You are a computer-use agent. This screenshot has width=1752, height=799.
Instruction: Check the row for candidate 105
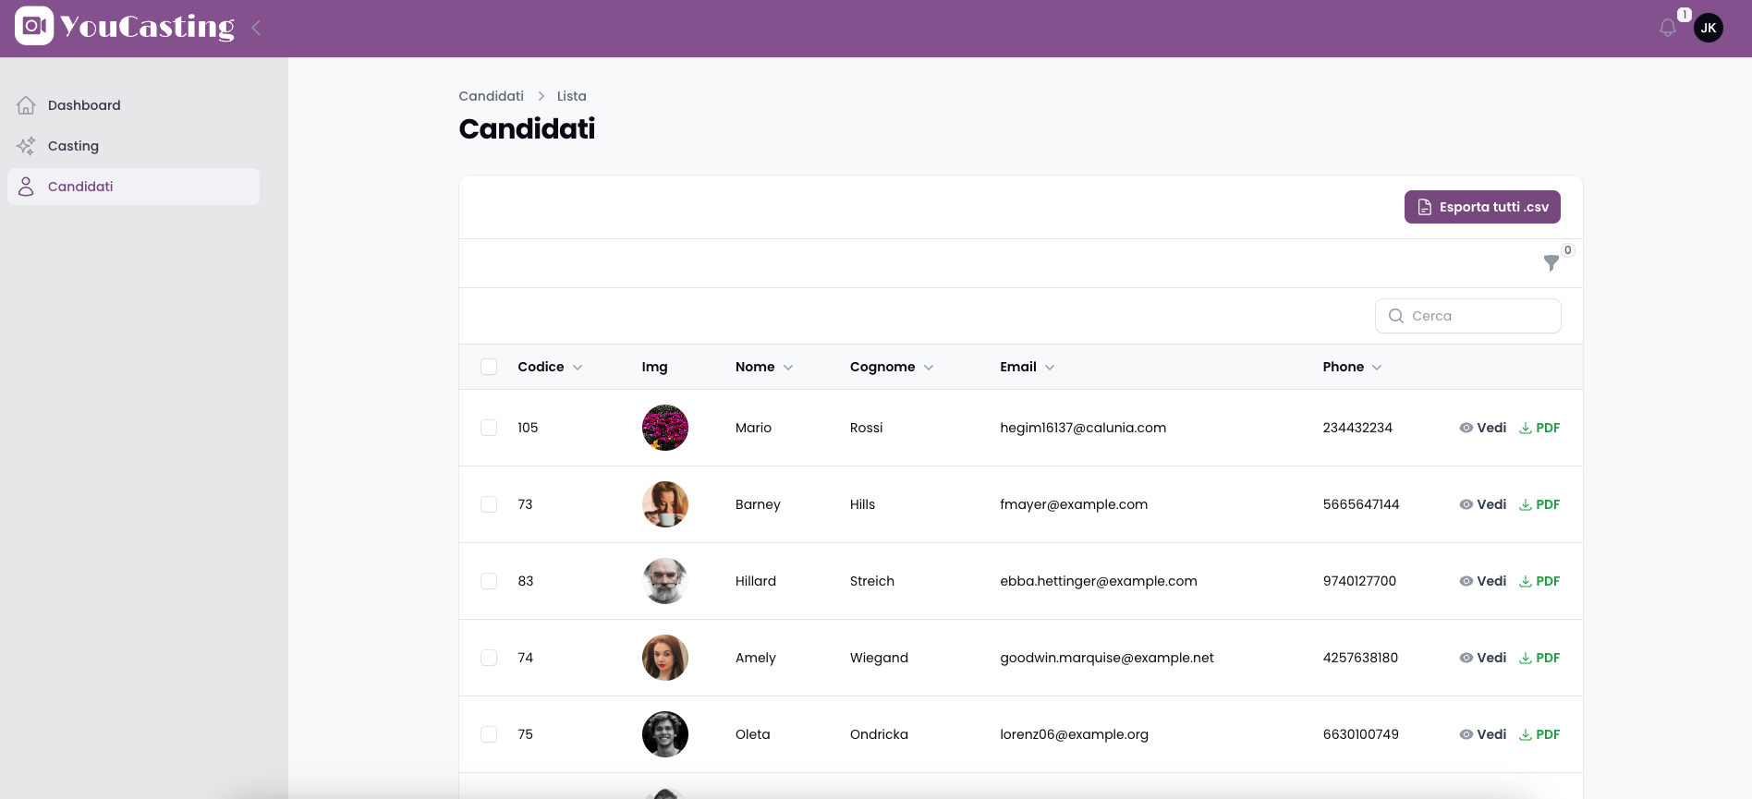489,428
